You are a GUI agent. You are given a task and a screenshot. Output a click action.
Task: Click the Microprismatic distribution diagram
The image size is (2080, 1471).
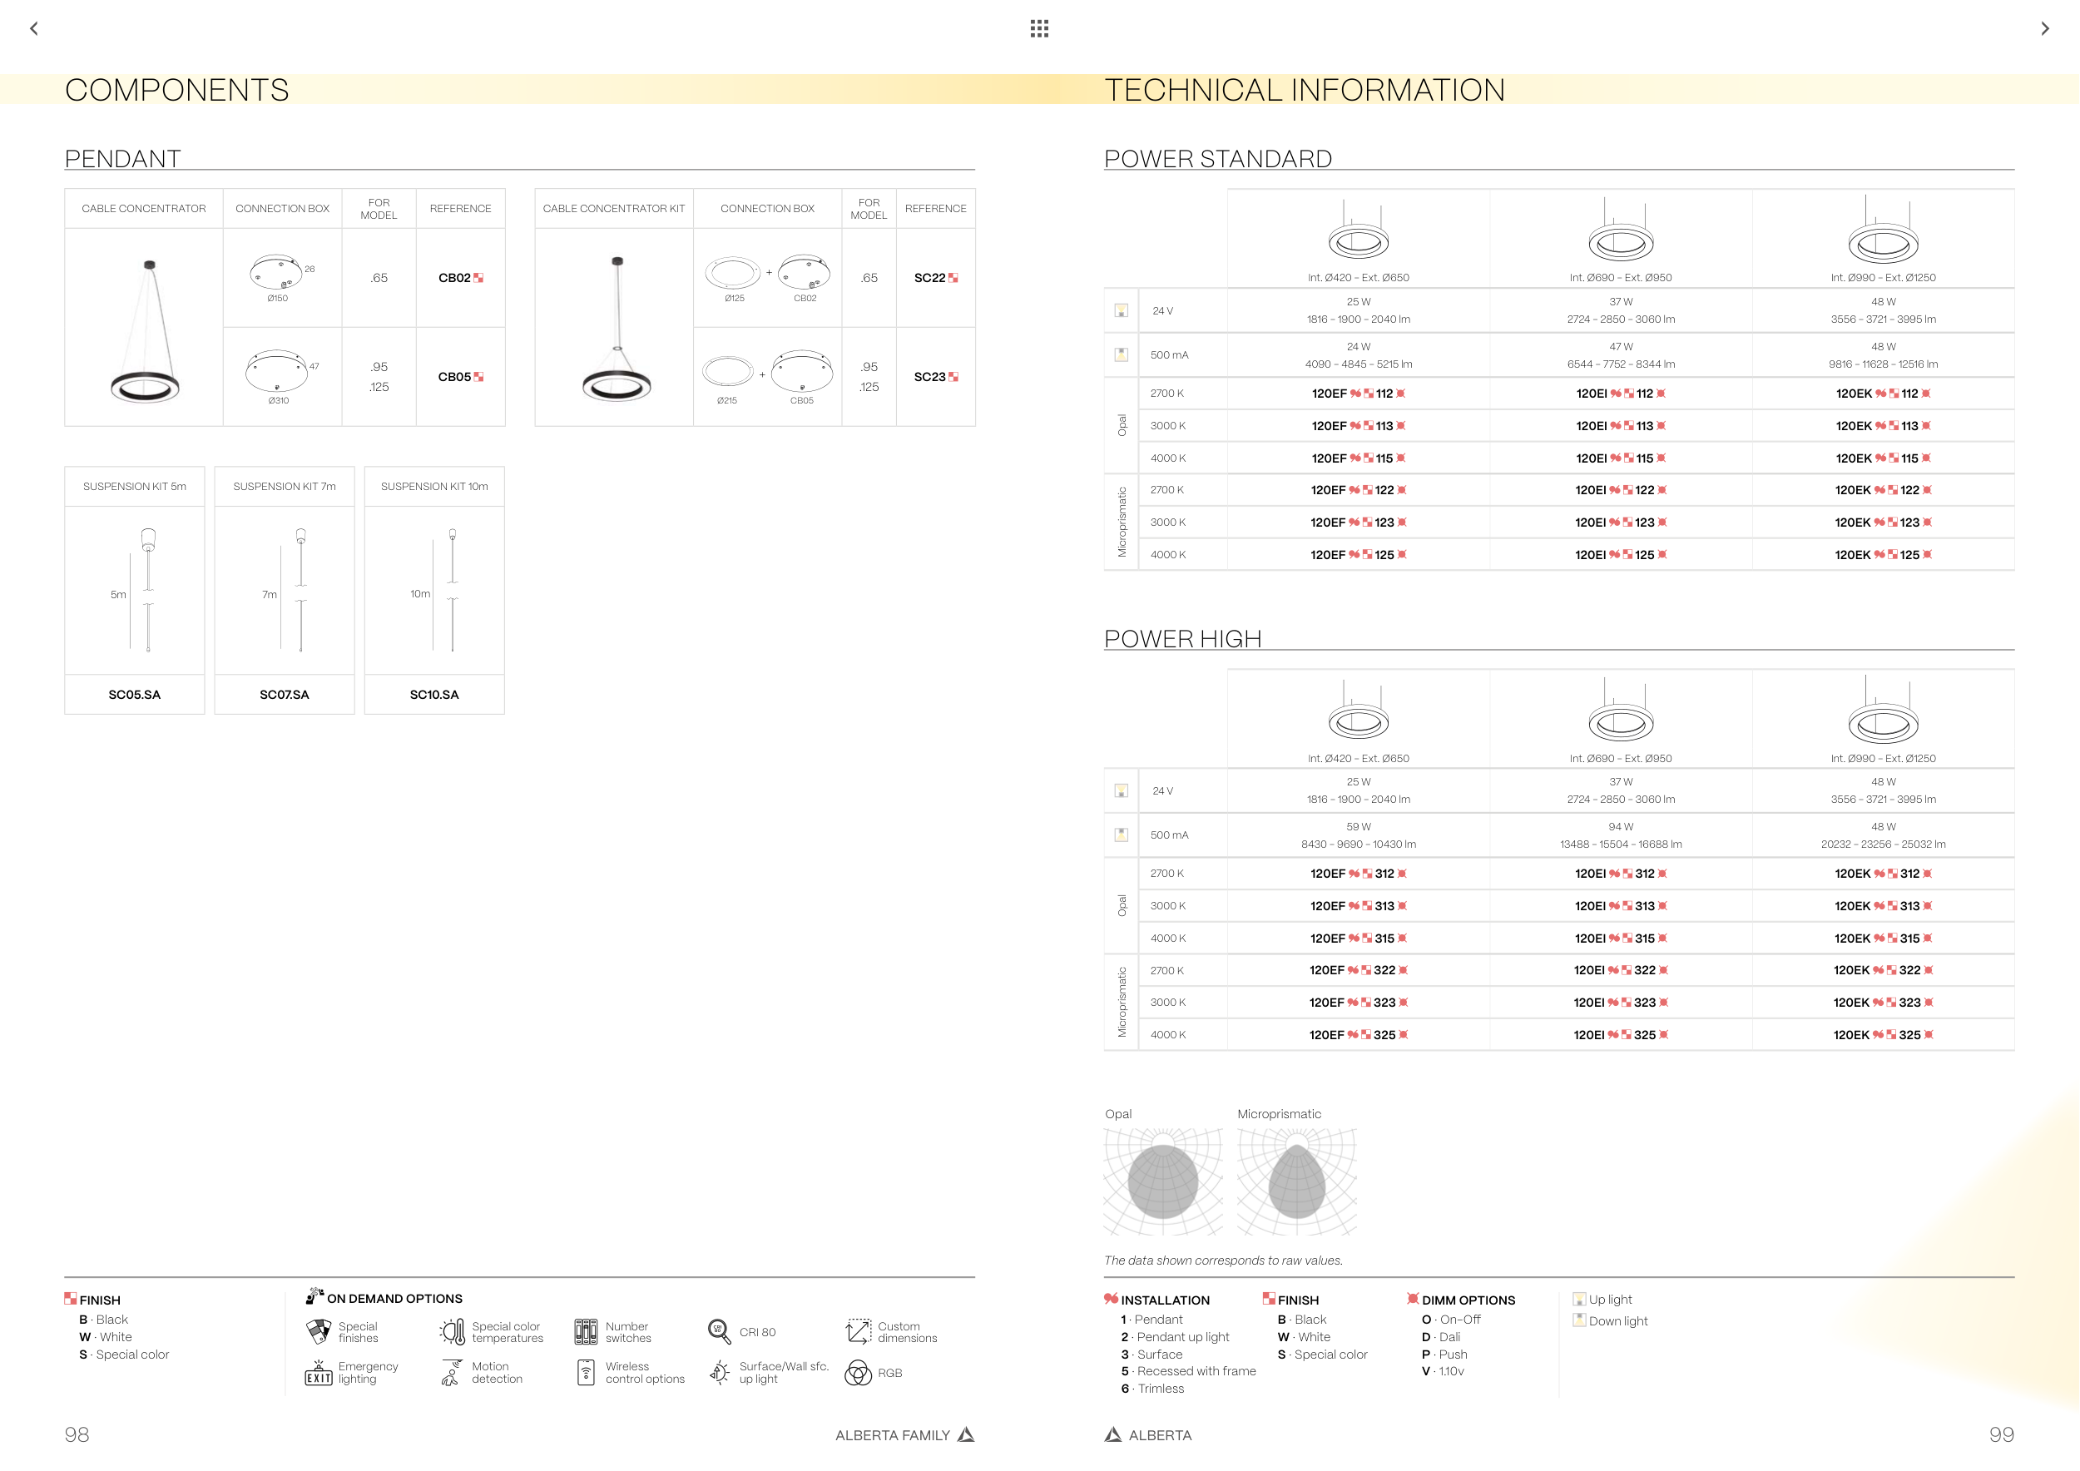click(x=1296, y=1181)
